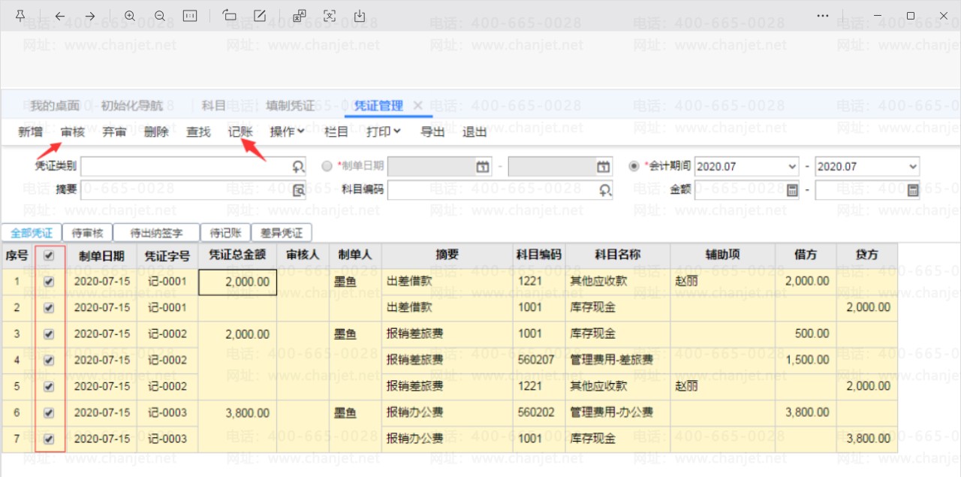Click the 导出 toolbar button

coord(432,132)
